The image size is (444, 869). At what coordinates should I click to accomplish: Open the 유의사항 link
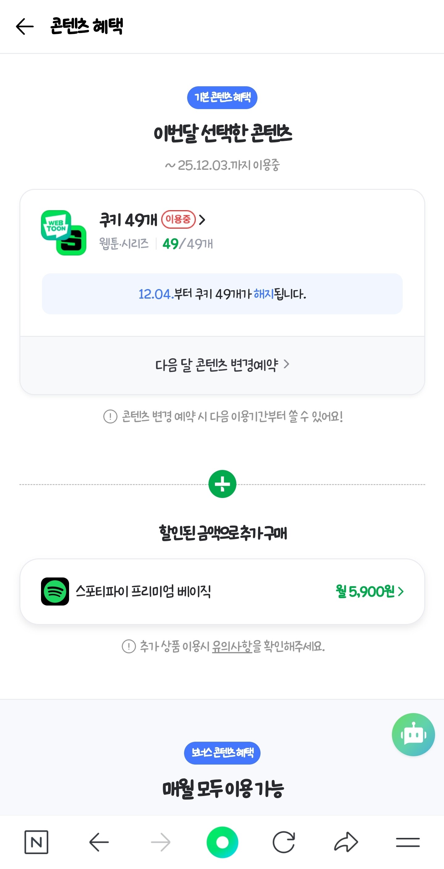pos(232,646)
